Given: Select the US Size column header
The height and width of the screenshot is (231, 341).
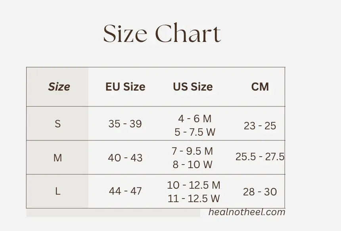Looking at the screenshot, I should (193, 87).
